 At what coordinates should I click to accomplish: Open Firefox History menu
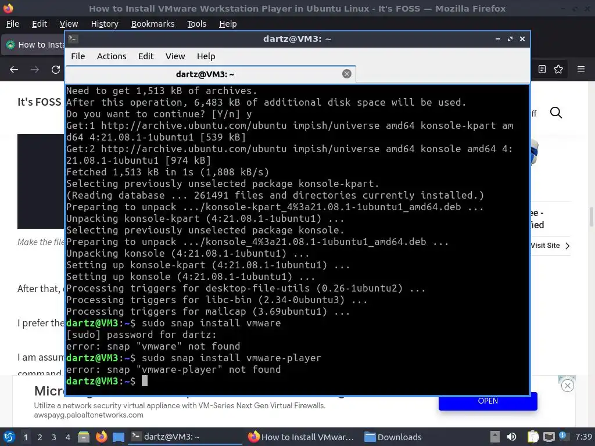pos(105,24)
